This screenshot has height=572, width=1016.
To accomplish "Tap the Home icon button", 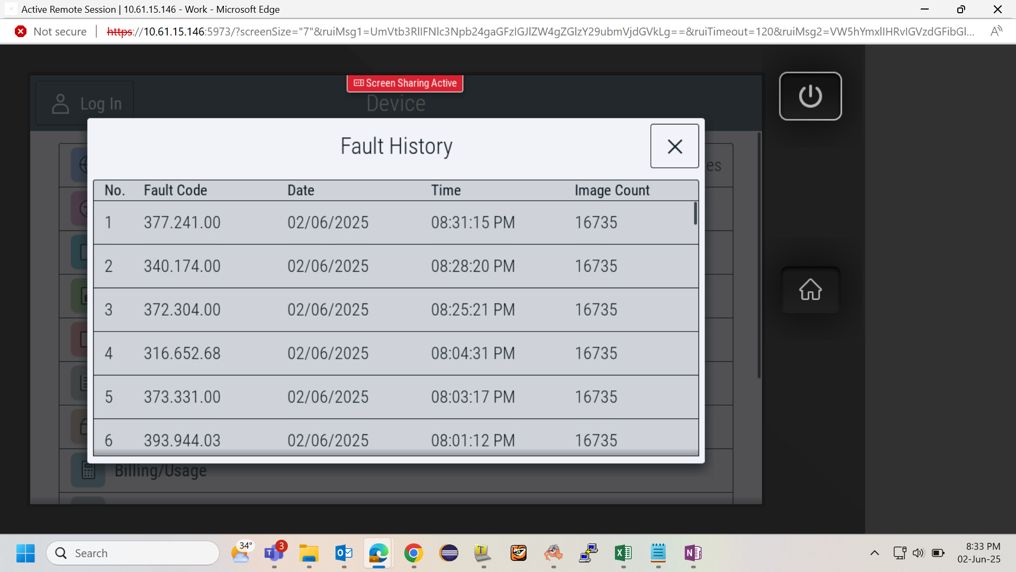I will pos(810,290).
